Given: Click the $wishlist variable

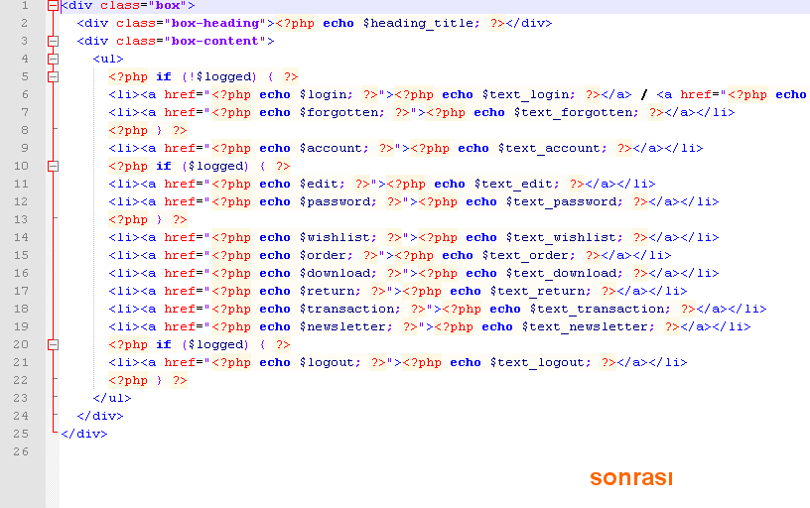Looking at the screenshot, I should click(x=338, y=237).
